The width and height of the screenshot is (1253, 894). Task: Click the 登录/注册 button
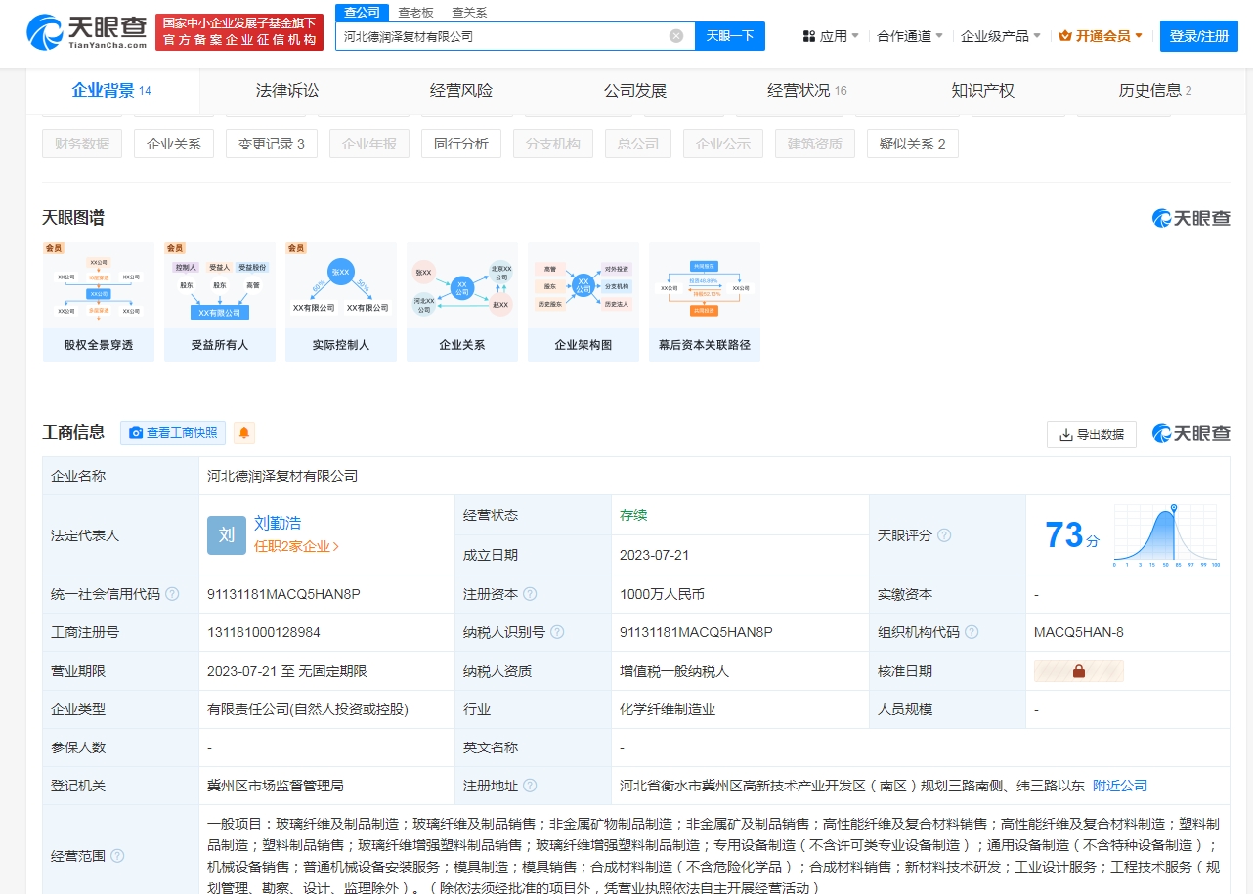pos(1199,36)
